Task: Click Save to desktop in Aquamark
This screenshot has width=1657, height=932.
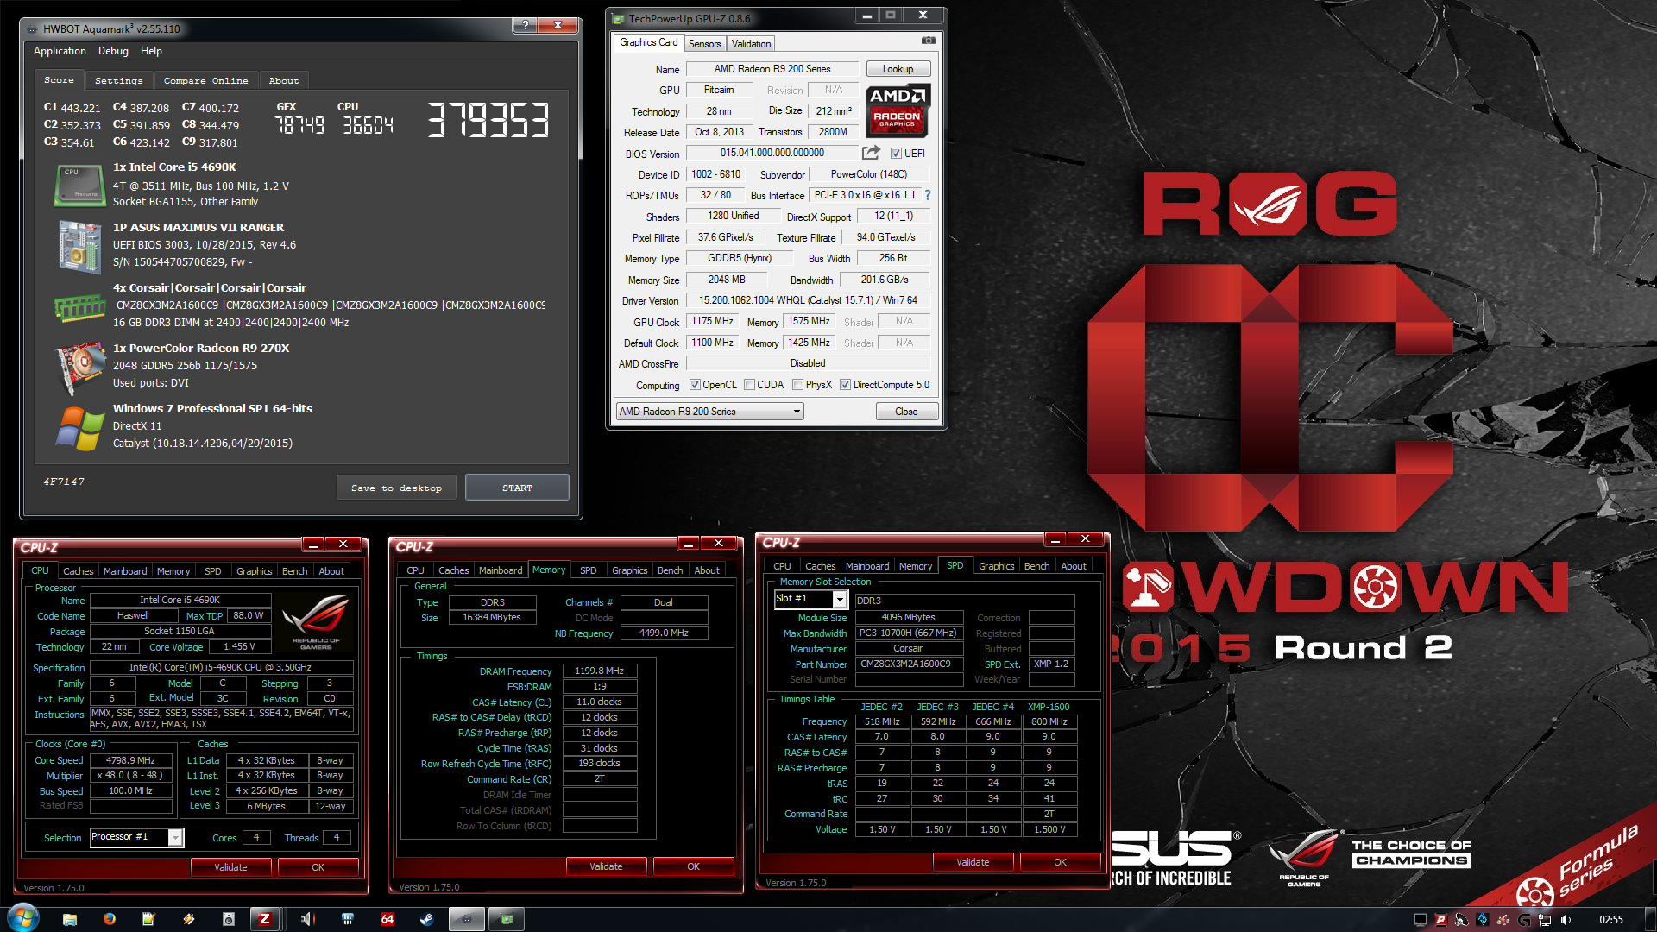Action: pyautogui.click(x=396, y=488)
